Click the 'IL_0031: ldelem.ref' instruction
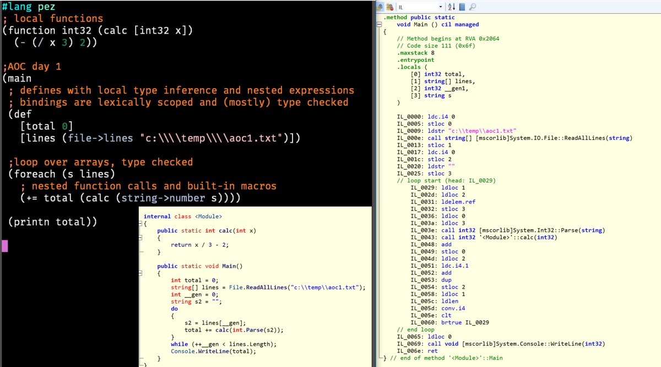Image resolution: width=661 pixels, height=367 pixels. click(x=443, y=202)
